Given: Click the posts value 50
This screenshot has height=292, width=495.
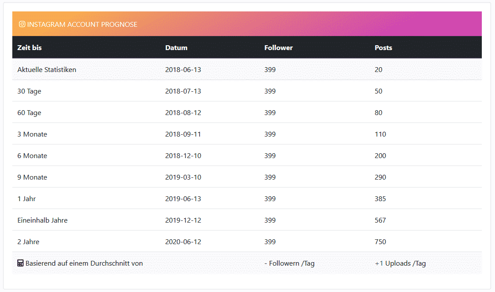Looking at the screenshot, I should pos(379,91).
